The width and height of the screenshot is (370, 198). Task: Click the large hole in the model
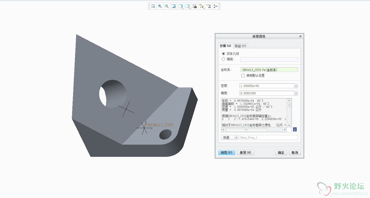click(113, 94)
